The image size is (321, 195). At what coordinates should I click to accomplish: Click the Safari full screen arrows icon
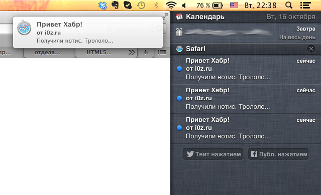click(x=166, y=16)
